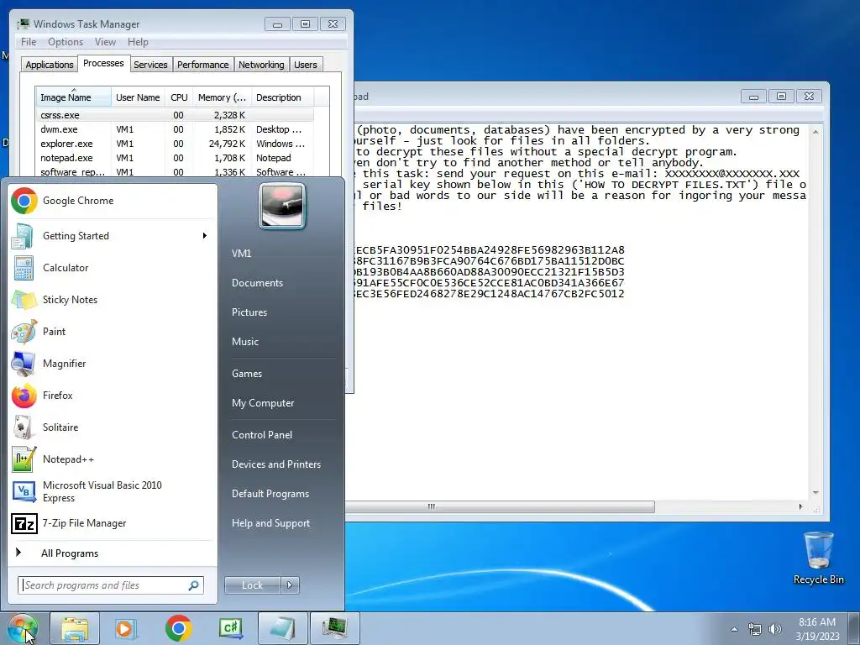This screenshot has height=645, width=860.
Task: Sort processes by Memory column
Action: click(222, 97)
